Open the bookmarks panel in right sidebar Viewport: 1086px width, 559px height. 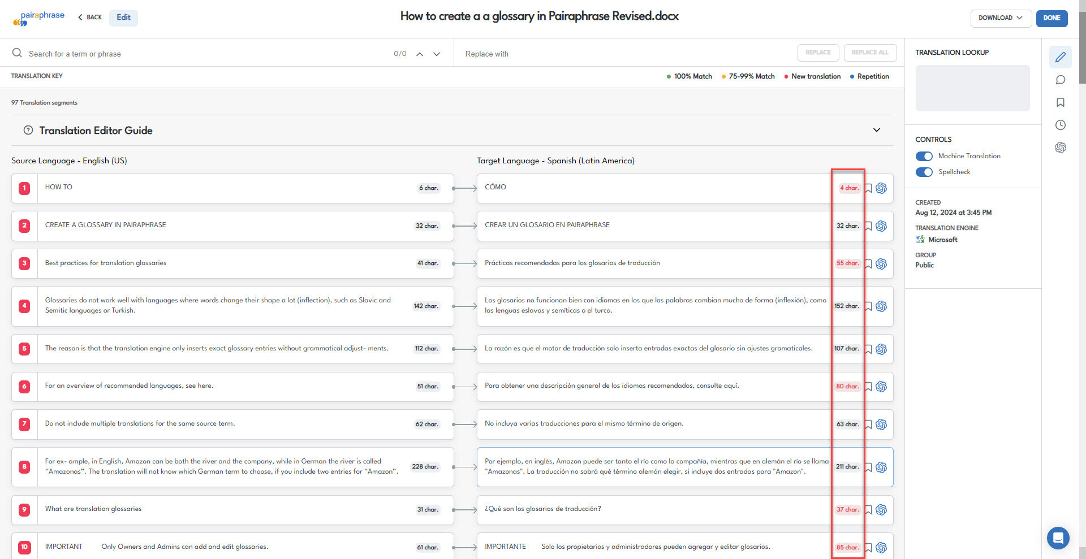tap(1061, 102)
